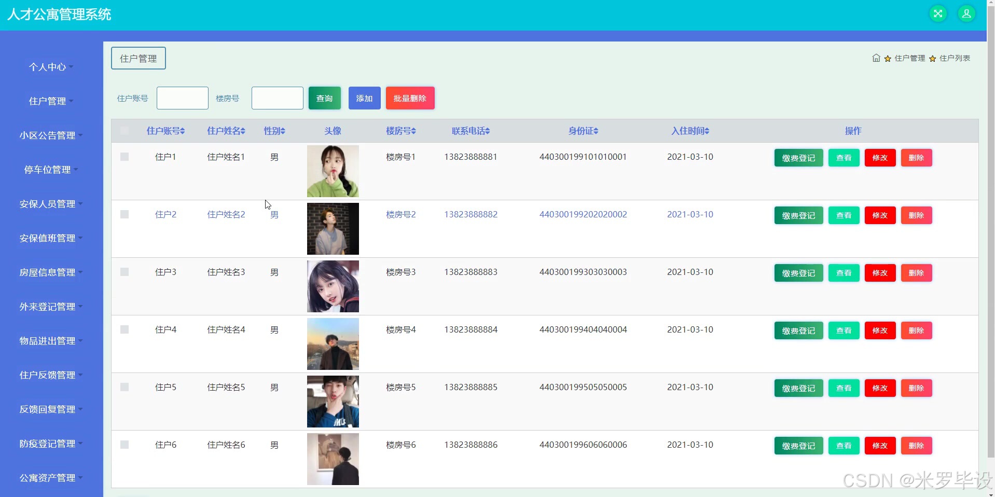Open 反馈回复管理 in the sidebar
Viewport: 995px width, 497px height.
coord(51,409)
